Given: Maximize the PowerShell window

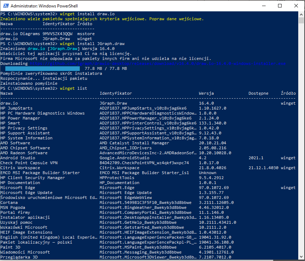Looking at the screenshot, I should pyautogui.click(x=280, y=6).
